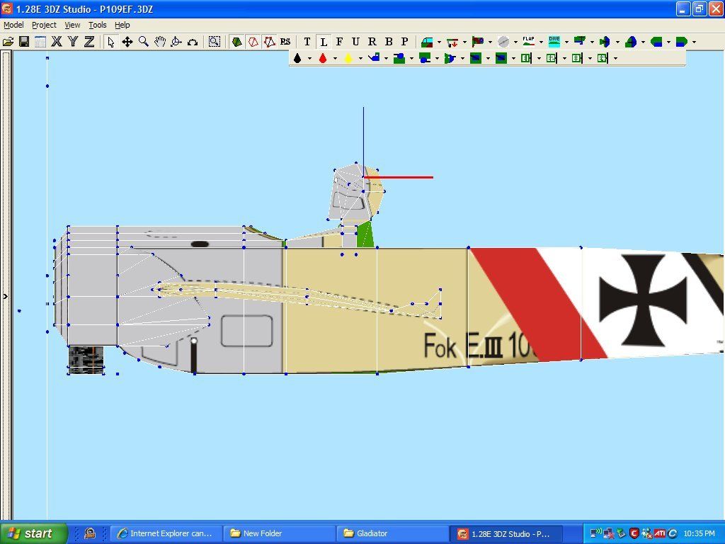The image size is (725, 544).
Task: Switch to Left view with L button
Action: (324, 42)
